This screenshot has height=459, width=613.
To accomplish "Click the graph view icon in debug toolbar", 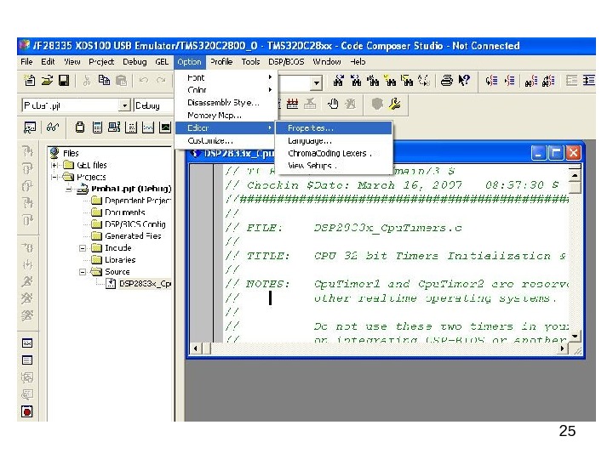I will 148,127.
